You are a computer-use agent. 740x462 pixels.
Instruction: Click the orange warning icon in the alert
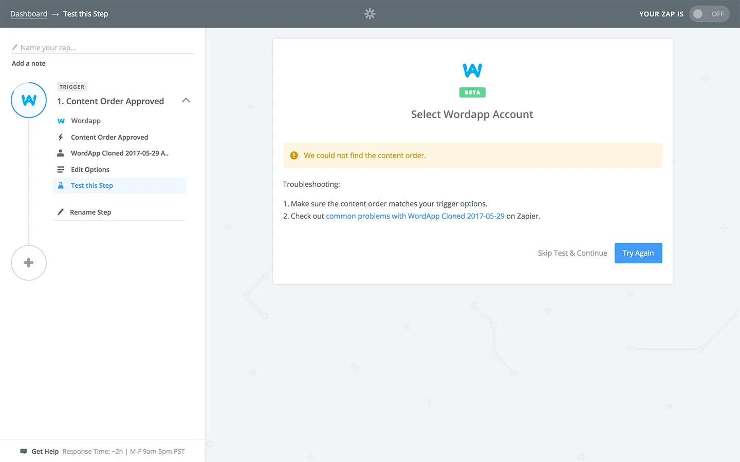(294, 156)
